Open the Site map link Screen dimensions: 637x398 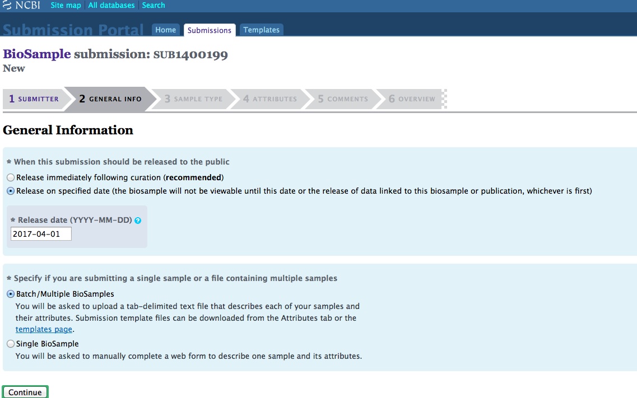coord(66,6)
